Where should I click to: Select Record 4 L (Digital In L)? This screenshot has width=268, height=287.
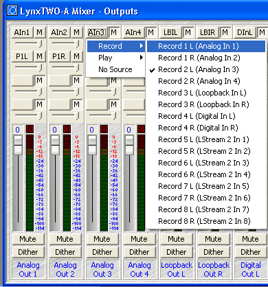[206, 116]
